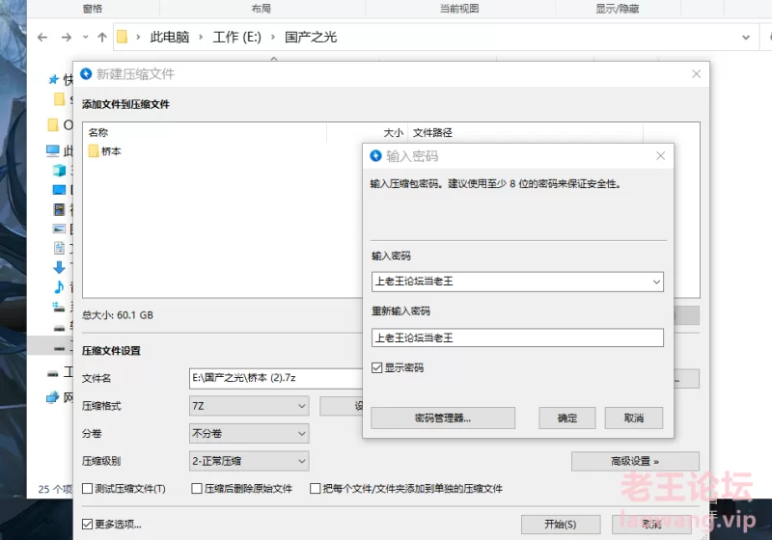Open the 压缩格式 7Z dropdown
This screenshot has height=540, width=772.
(x=249, y=406)
